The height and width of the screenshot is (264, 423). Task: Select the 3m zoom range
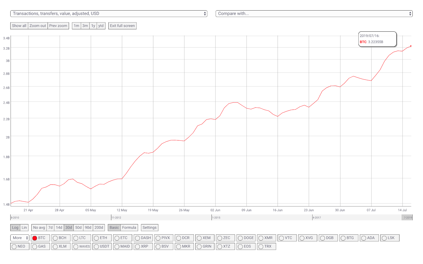coord(85,26)
